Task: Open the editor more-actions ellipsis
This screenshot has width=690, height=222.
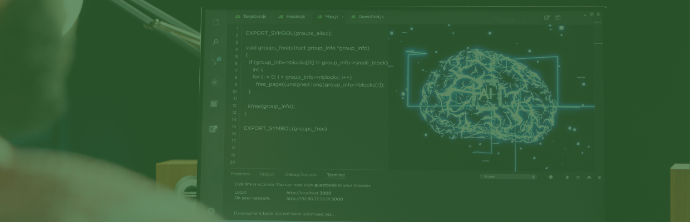Action: pos(598,22)
